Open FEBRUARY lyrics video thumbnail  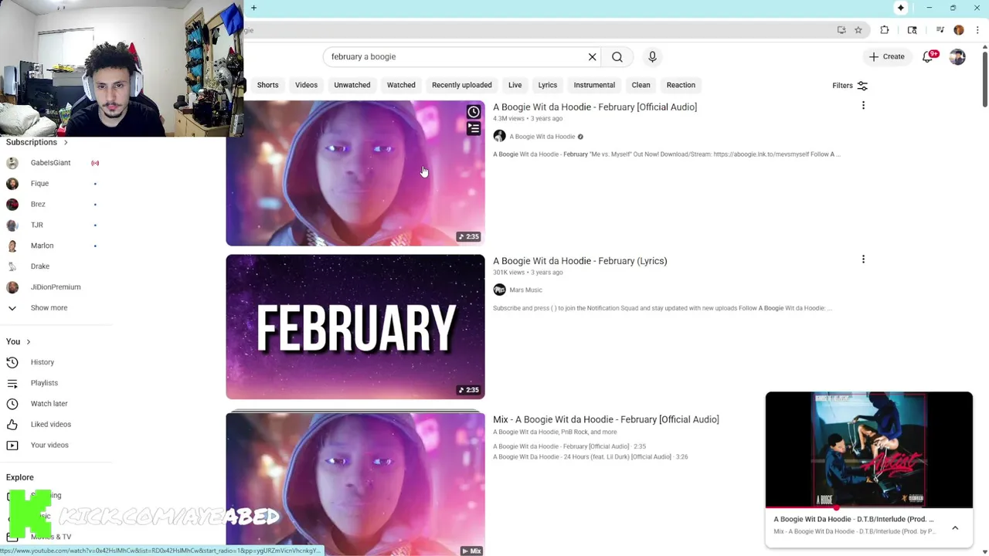tap(355, 327)
